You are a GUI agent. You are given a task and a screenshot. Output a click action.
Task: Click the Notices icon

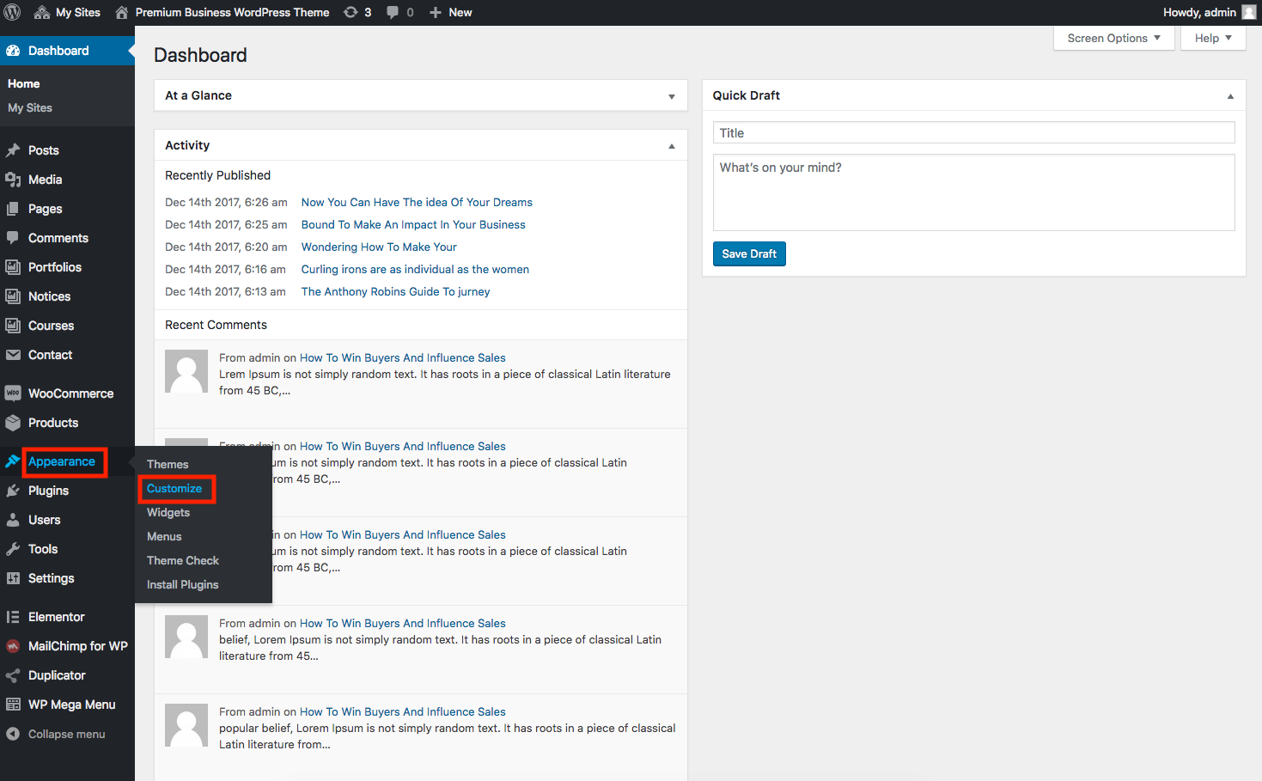click(13, 296)
